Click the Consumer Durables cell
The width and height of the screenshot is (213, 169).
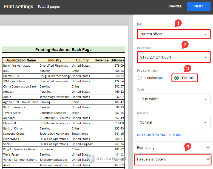tap(55, 113)
